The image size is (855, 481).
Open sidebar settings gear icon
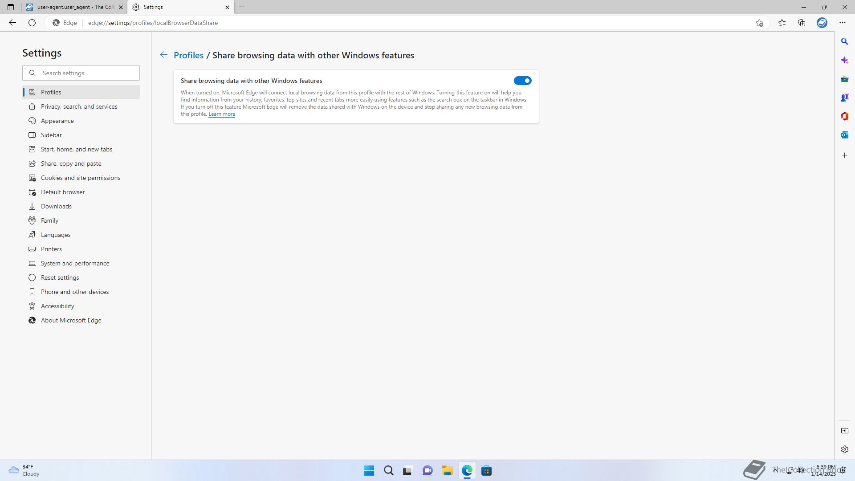pyautogui.click(x=844, y=449)
